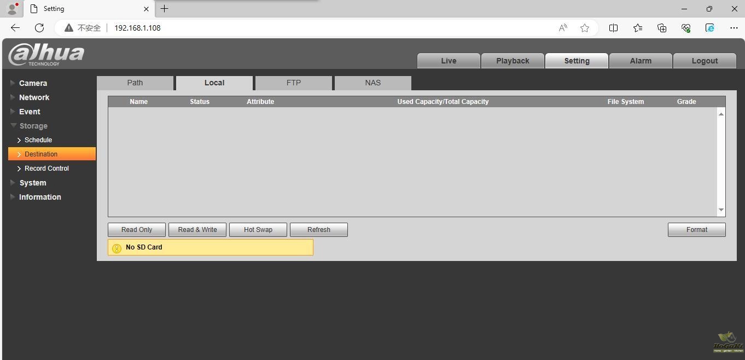Select Record Control in sidebar
This screenshot has width=745, height=360.
point(46,169)
